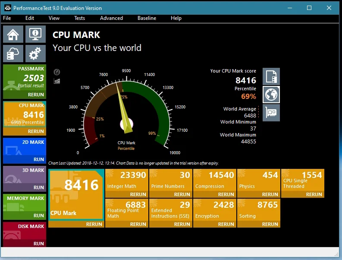Open the File menu
Image resolution: width=342 pixels, height=260 pixels.
[x=7, y=18]
